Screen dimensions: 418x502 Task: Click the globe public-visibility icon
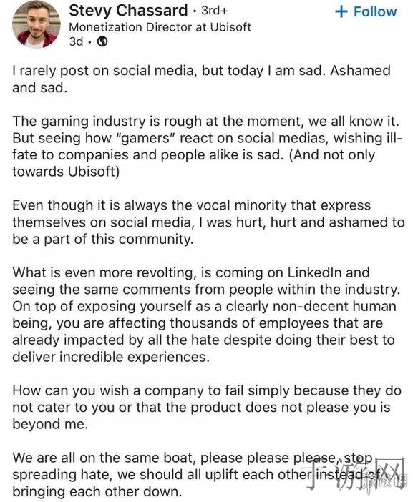click(102, 41)
